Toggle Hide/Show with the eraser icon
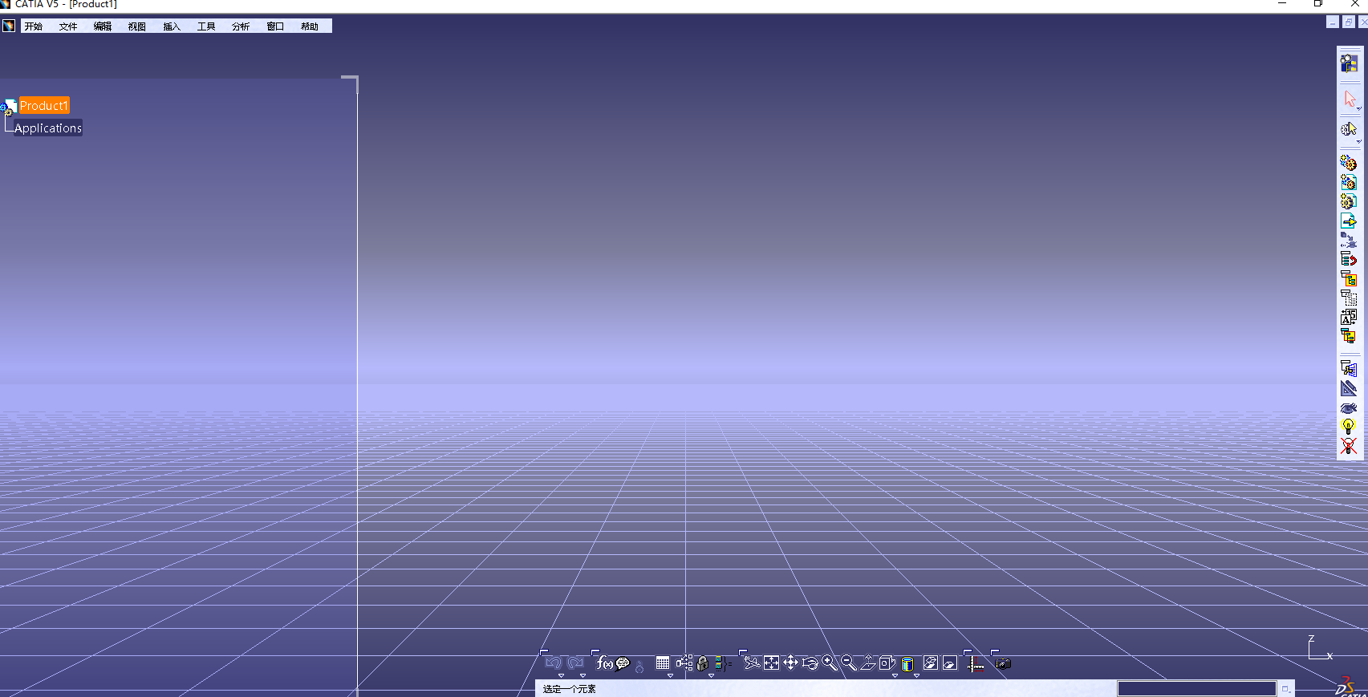Screen dimensions: 1368x697 pos(931,663)
